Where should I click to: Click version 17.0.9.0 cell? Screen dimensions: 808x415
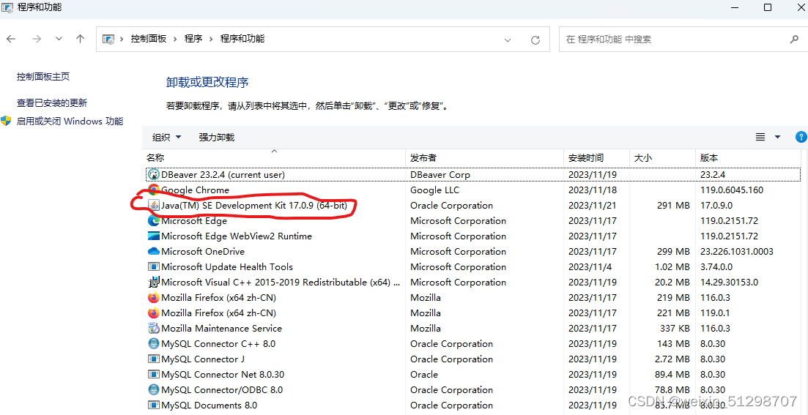click(x=716, y=206)
